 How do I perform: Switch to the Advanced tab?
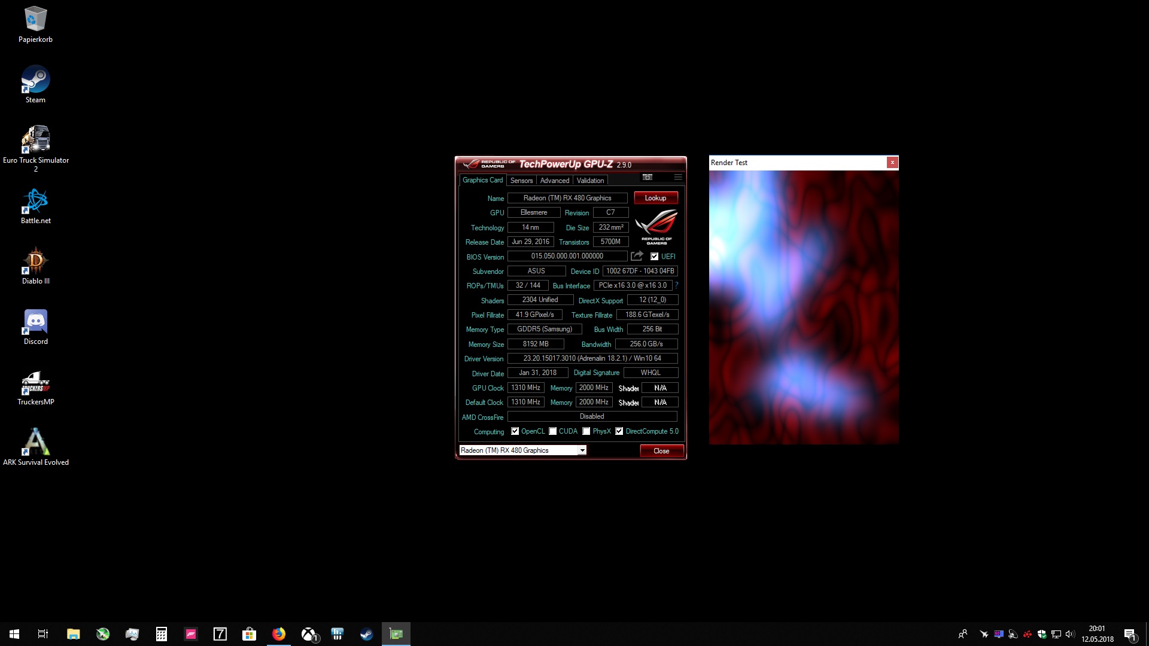tap(554, 181)
